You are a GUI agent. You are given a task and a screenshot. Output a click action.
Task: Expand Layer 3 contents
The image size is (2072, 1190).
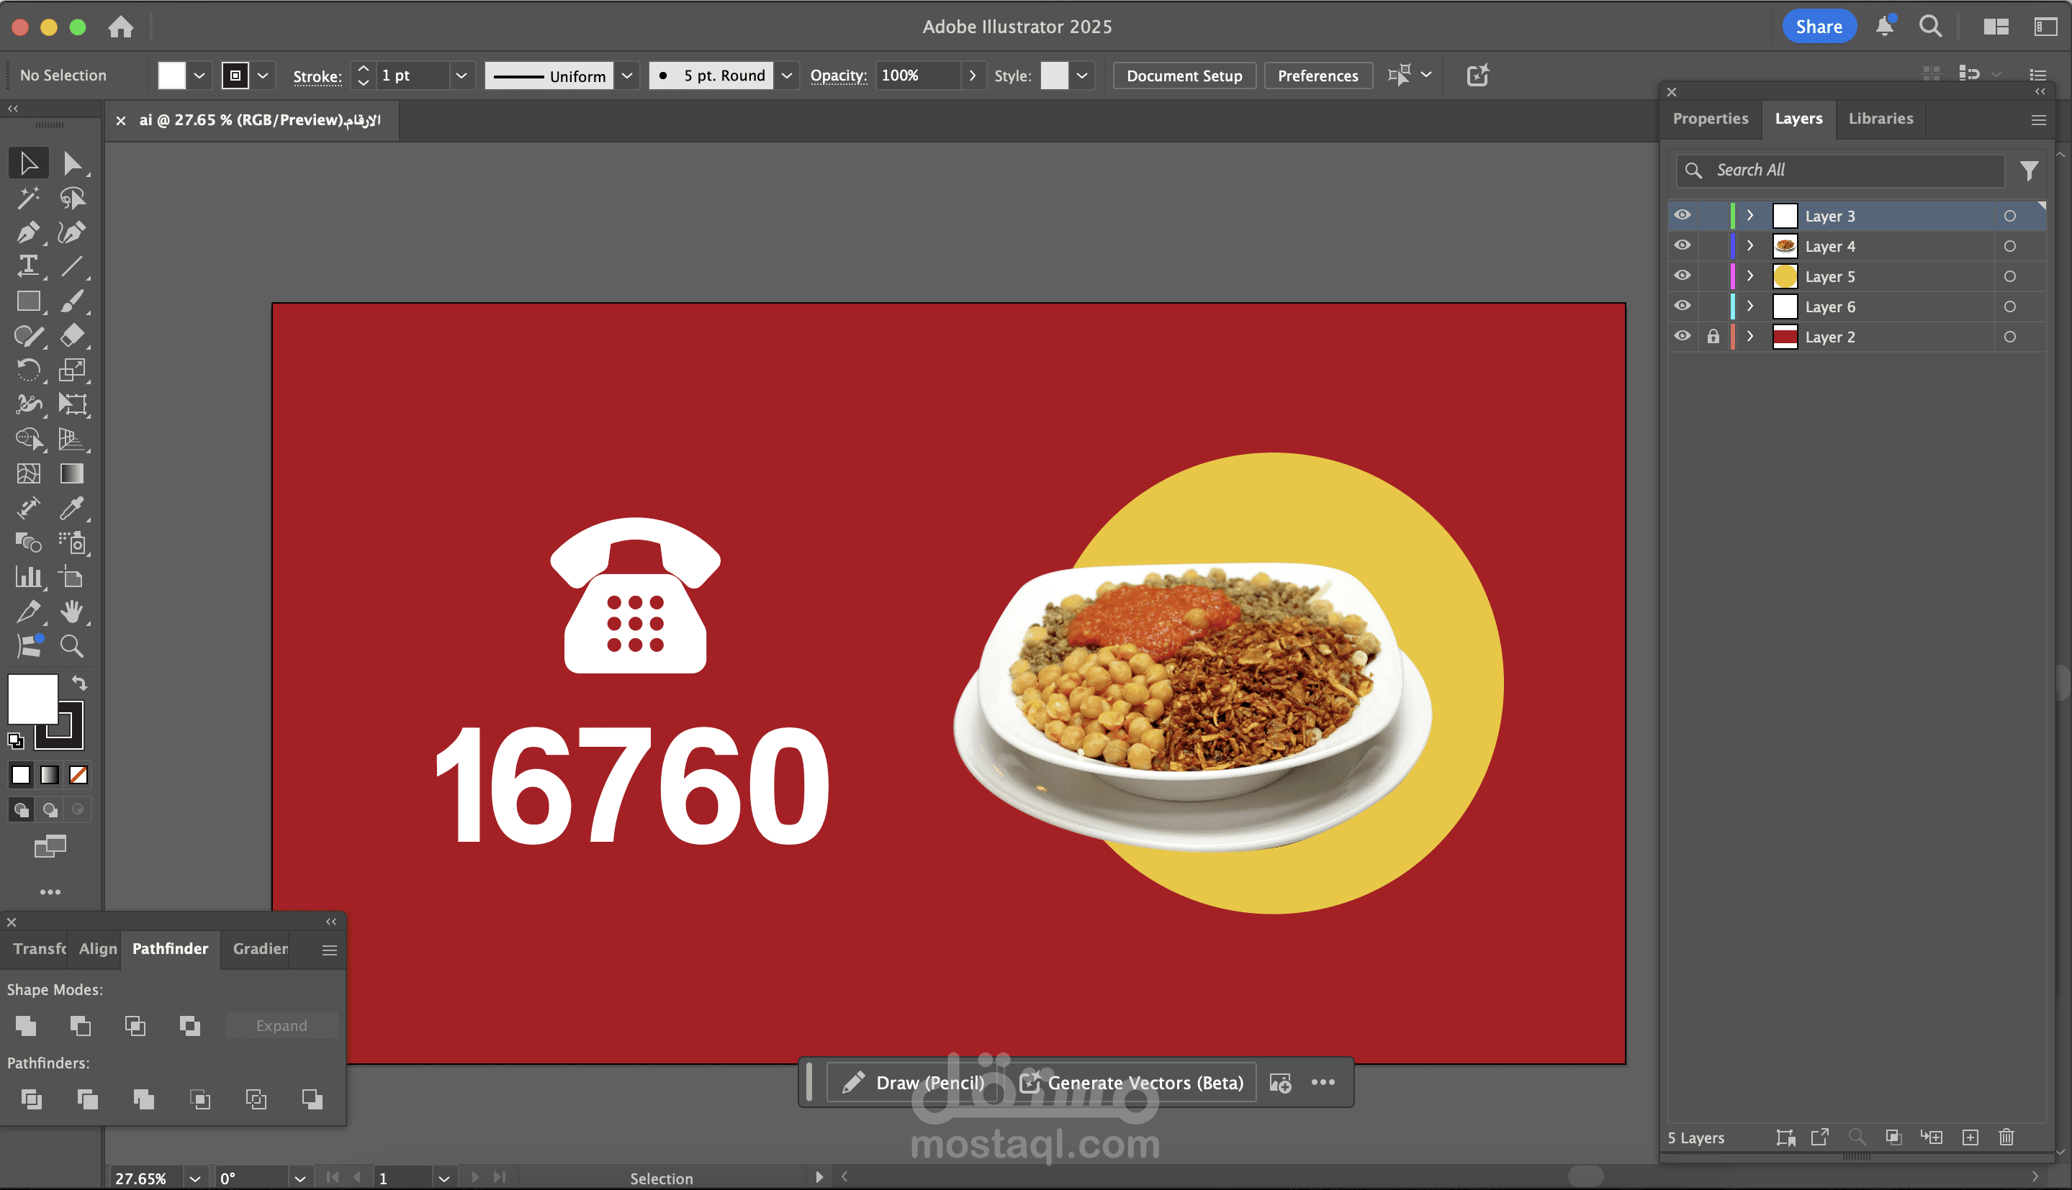click(1750, 216)
